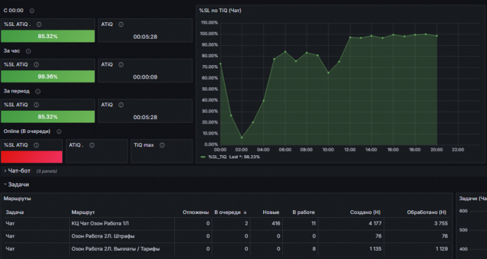The width and height of the screenshot is (487, 259).
Task: Show info for %SL ATiQ in За период section
Action: pos(36,105)
